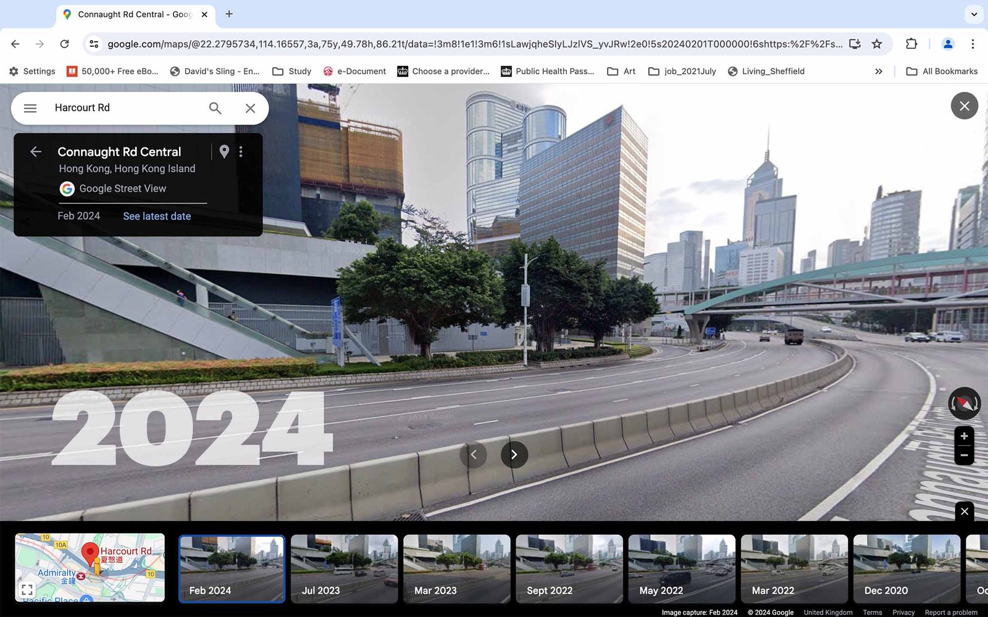Expand the minimap to fullscreen
Image resolution: width=988 pixels, height=617 pixels.
pos(27,590)
